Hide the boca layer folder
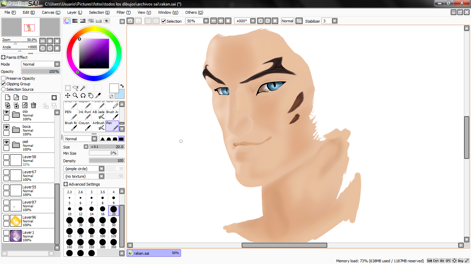Screen dimensions: 471x264 (x=6, y=127)
